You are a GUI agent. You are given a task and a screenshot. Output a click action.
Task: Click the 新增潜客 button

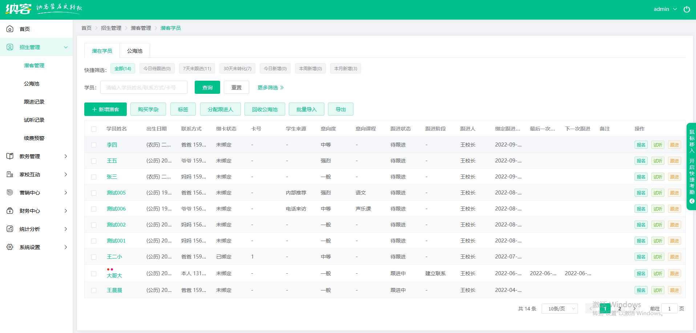pos(105,109)
